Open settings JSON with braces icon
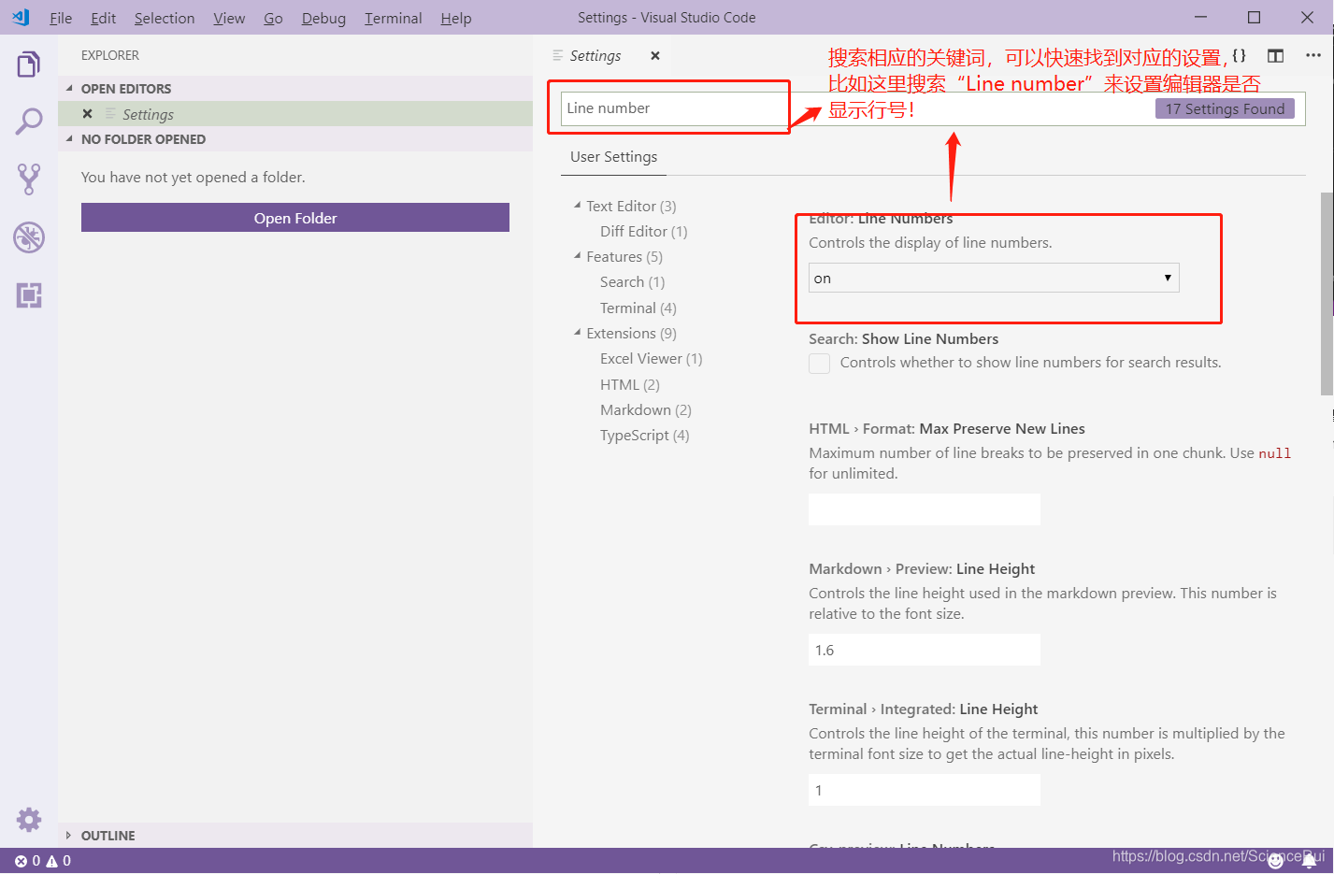This screenshot has width=1334, height=874. [1239, 55]
